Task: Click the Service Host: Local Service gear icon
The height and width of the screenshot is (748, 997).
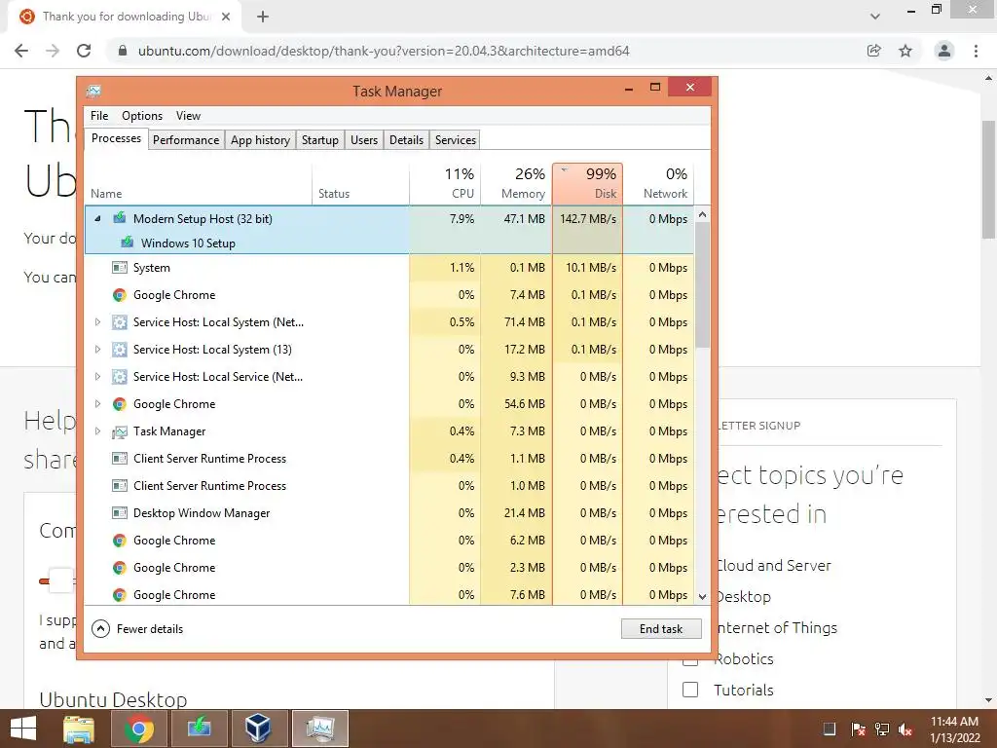Action: (x=119, y=377)
